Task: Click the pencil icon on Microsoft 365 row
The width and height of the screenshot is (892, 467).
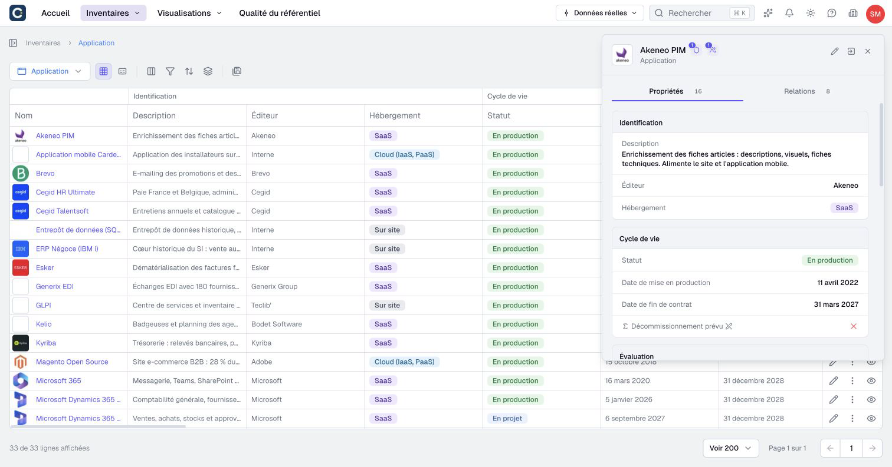Action: tap(834, 380)
